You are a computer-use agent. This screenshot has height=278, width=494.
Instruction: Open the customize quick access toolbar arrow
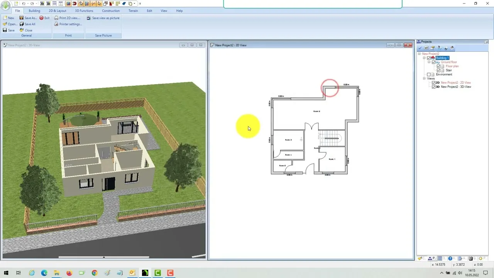[x=140, y=3]
